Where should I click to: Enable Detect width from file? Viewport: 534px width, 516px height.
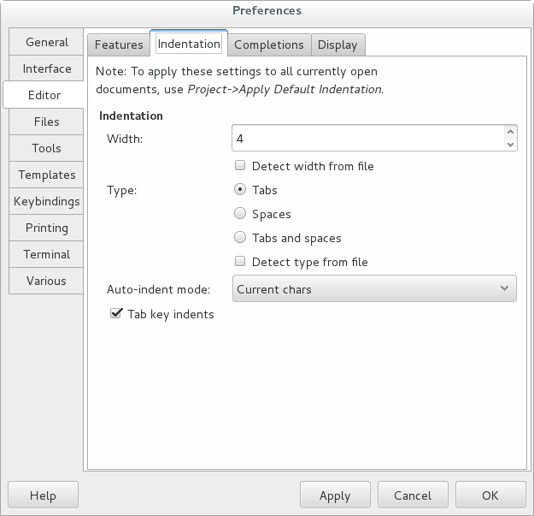[241, 166]
